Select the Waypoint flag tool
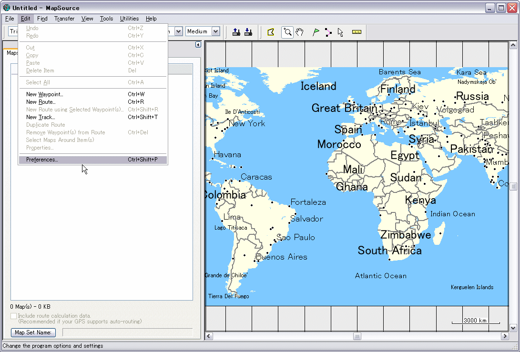The height and width of the screenshot is (352, 520). [316, 32]
